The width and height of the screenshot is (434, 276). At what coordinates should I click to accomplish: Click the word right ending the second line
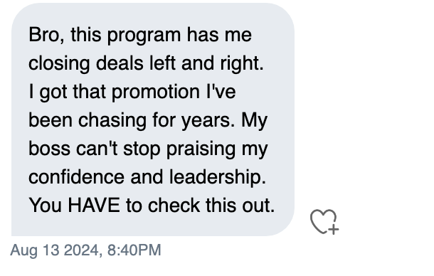pos(241,64)
